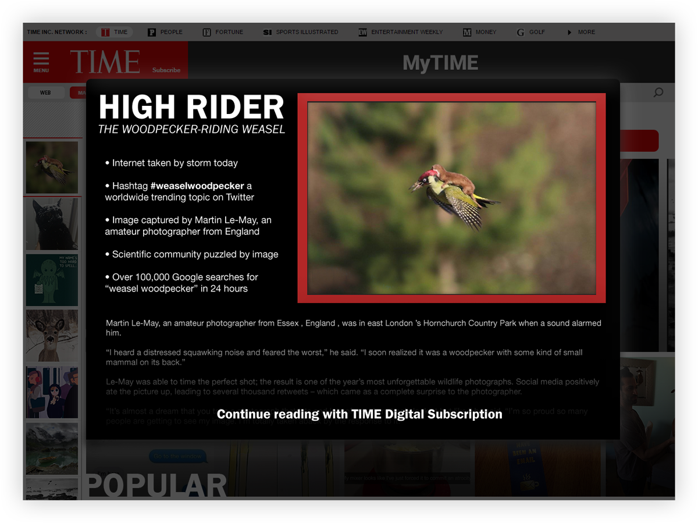Click the TIME network icon

[105, 33]
